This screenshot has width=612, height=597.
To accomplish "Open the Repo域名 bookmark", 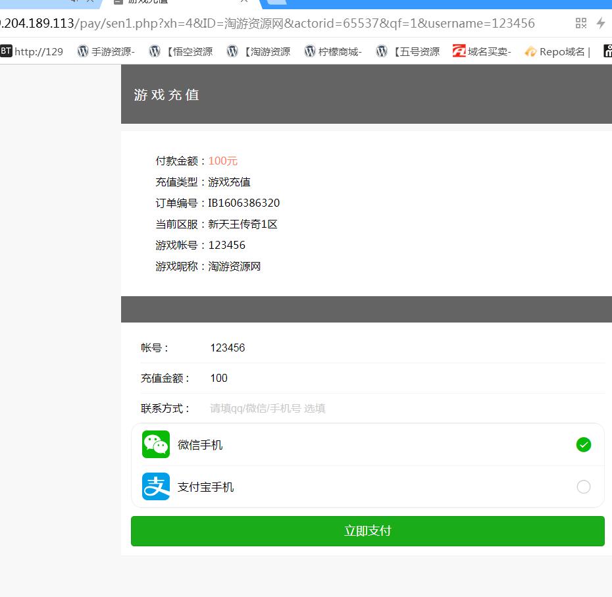I will click(557, 51).
